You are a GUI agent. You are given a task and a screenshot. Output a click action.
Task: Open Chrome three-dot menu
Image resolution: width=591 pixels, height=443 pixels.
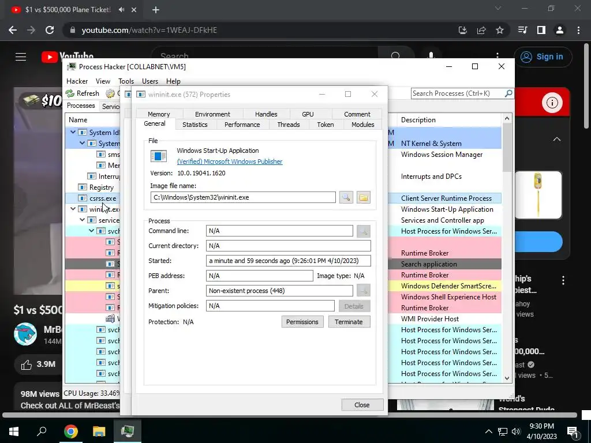coord(578,30)
